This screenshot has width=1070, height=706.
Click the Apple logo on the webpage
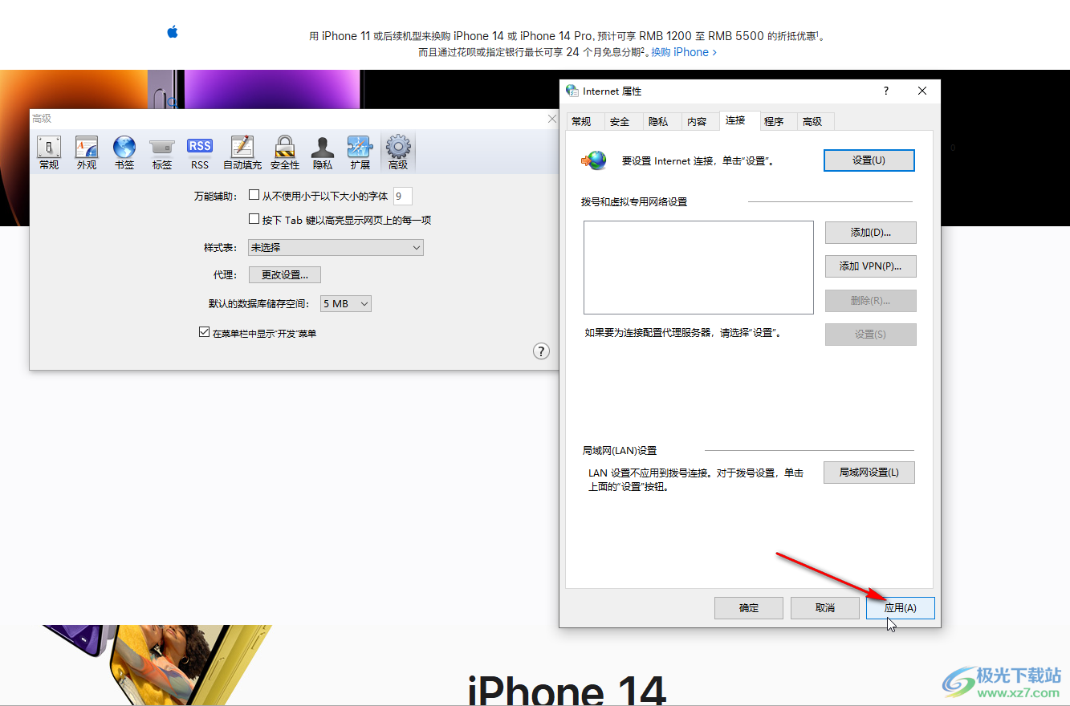point(172,32)
